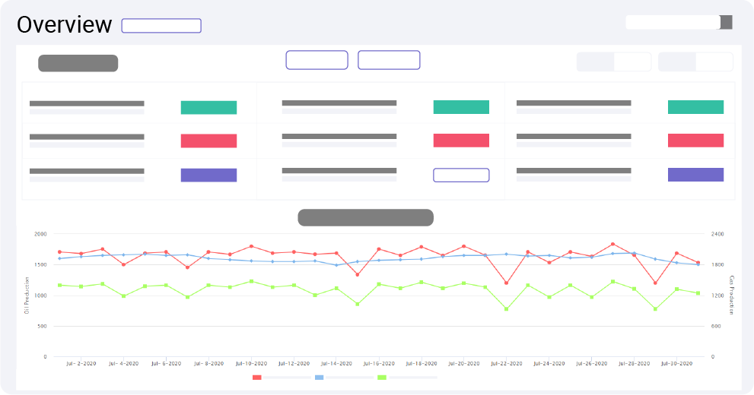This screenshot has height=395, width=754.
Task: Click the green badge in the left card column
Action: point(208,108)
